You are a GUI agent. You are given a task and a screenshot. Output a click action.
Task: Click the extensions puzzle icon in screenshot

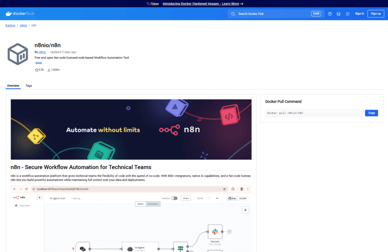(233, 189)
